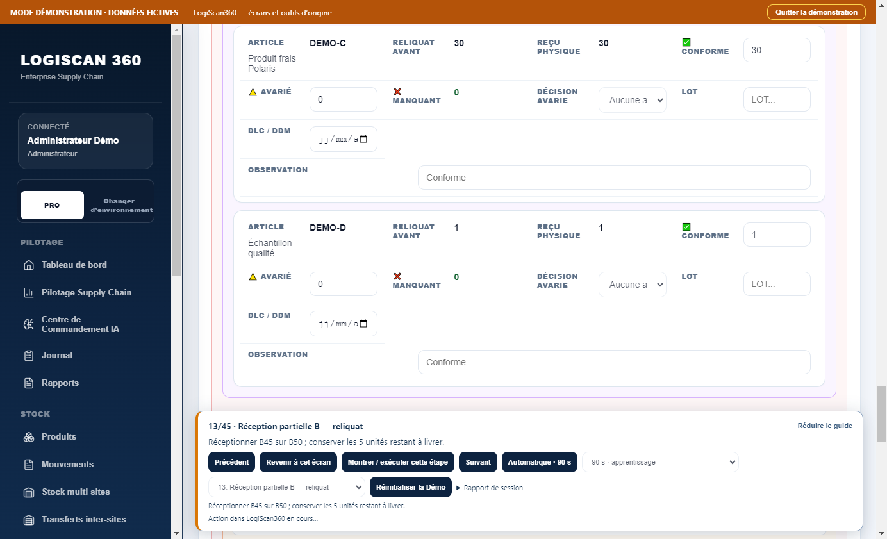Open Décision avarie dropdown for DEMO-D
The width and height of the screenshot is (887, 539).
633,285
